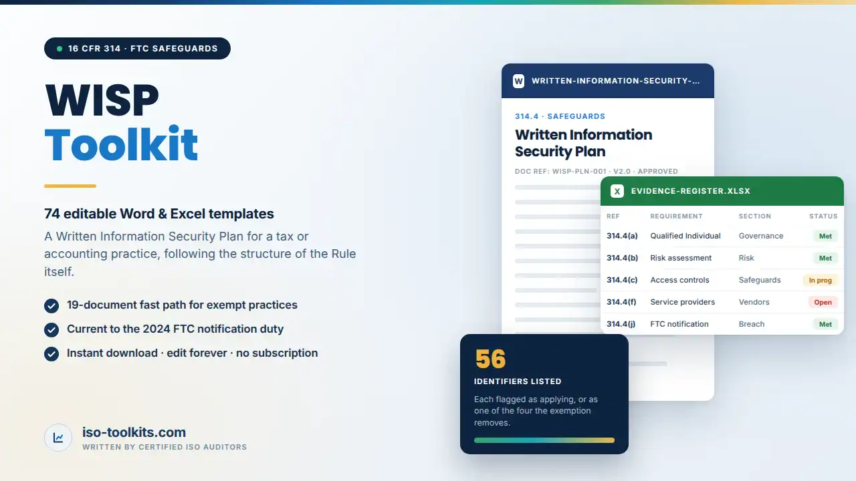Click the WRITTEN-INFORMATION-SECURITY file title
This screenshot has width=856, height=481.
[616, 81]
